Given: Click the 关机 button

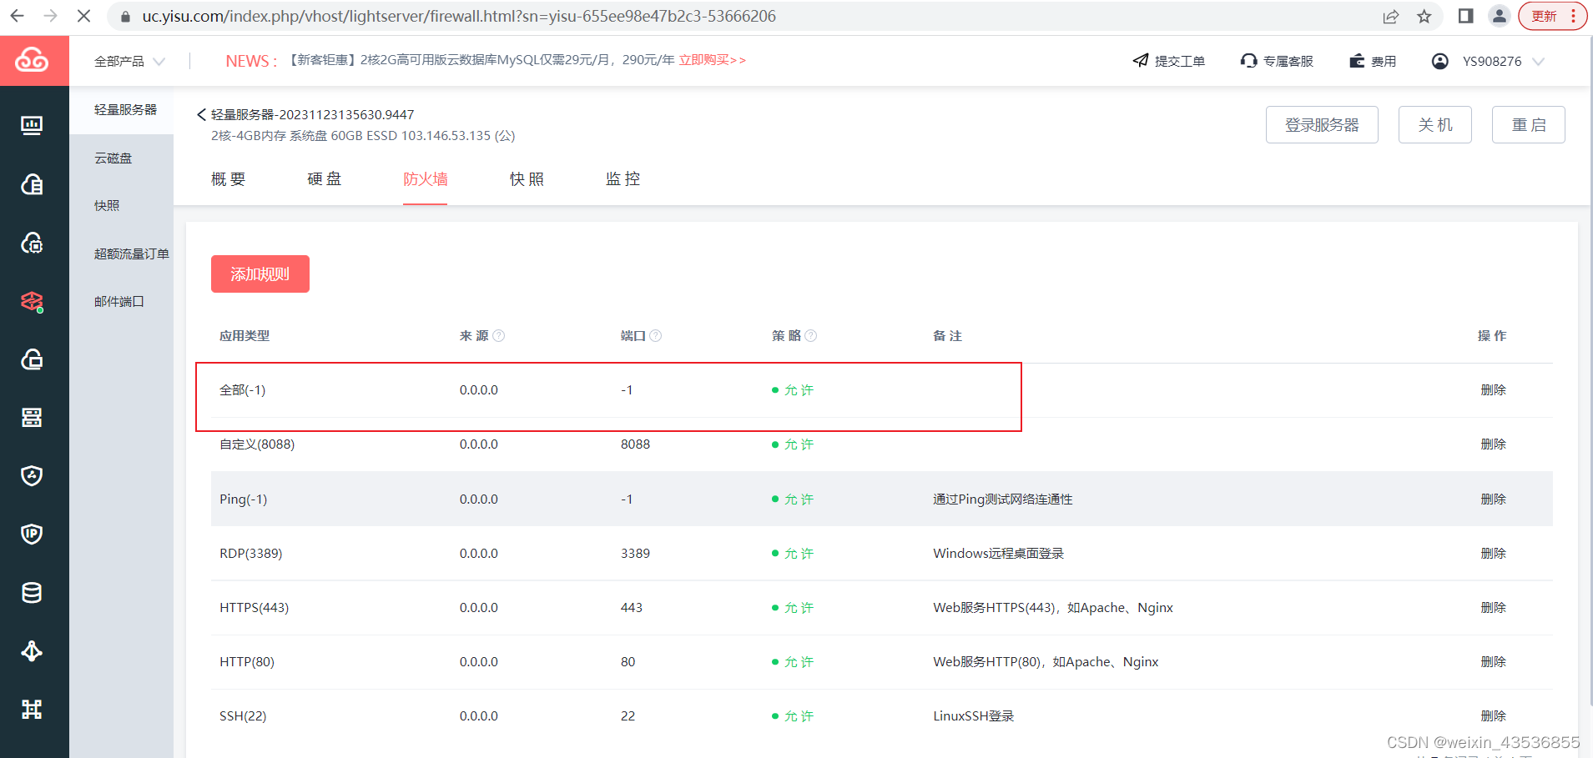Looking at the screenshot, I should [1435, 124].
